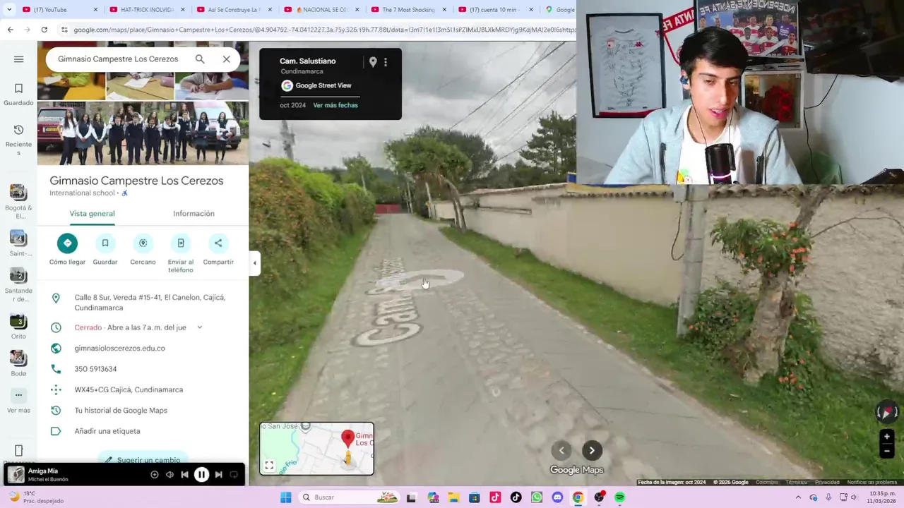Click the school address Calle 8 Sur

pyautogui.click(x=150, y=303)
